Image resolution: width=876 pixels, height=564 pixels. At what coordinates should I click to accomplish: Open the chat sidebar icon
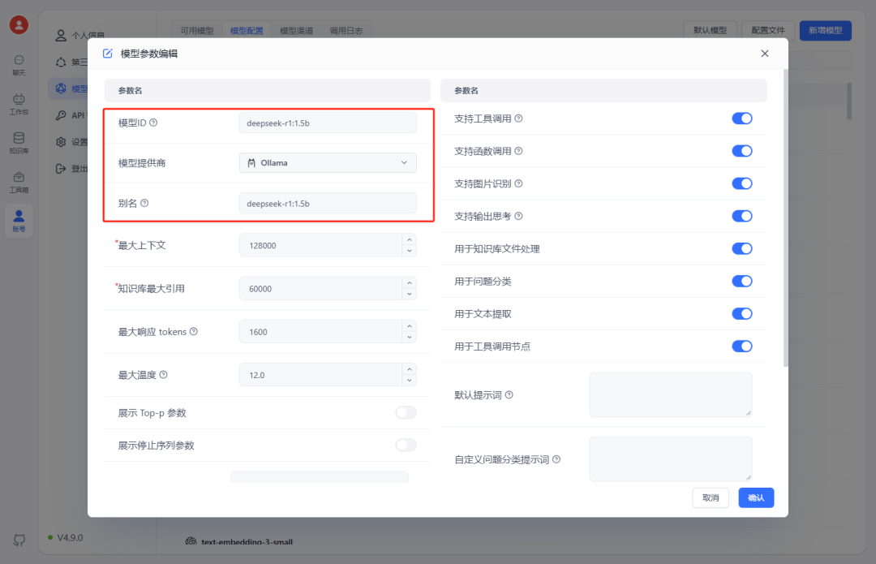19,60
